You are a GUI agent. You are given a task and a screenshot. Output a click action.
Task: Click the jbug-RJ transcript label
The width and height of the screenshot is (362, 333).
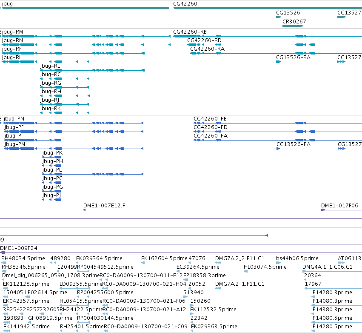click(50, 100)
